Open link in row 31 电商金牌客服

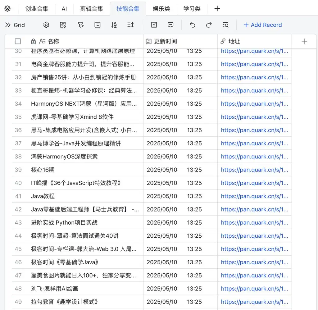point(255,64)
